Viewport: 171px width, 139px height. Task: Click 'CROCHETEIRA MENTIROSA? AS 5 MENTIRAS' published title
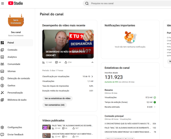[x=73, y=134]
